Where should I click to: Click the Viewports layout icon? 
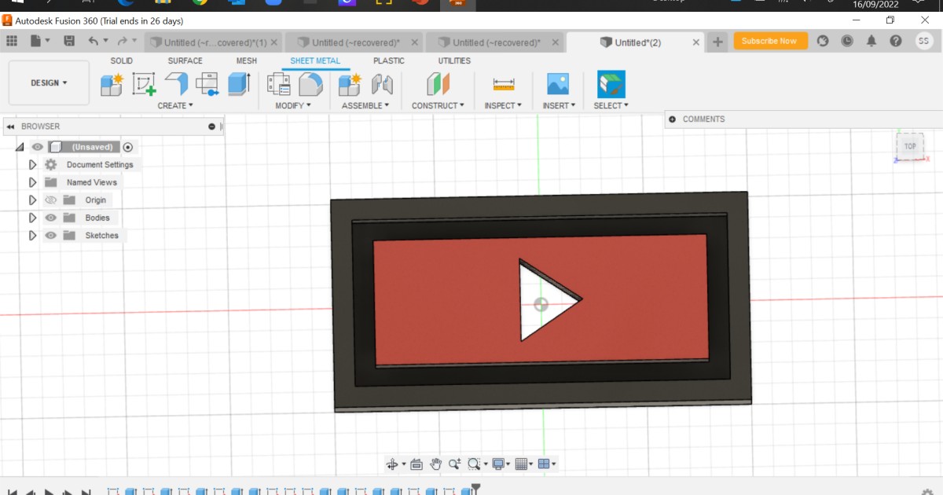tap(544, 464)
